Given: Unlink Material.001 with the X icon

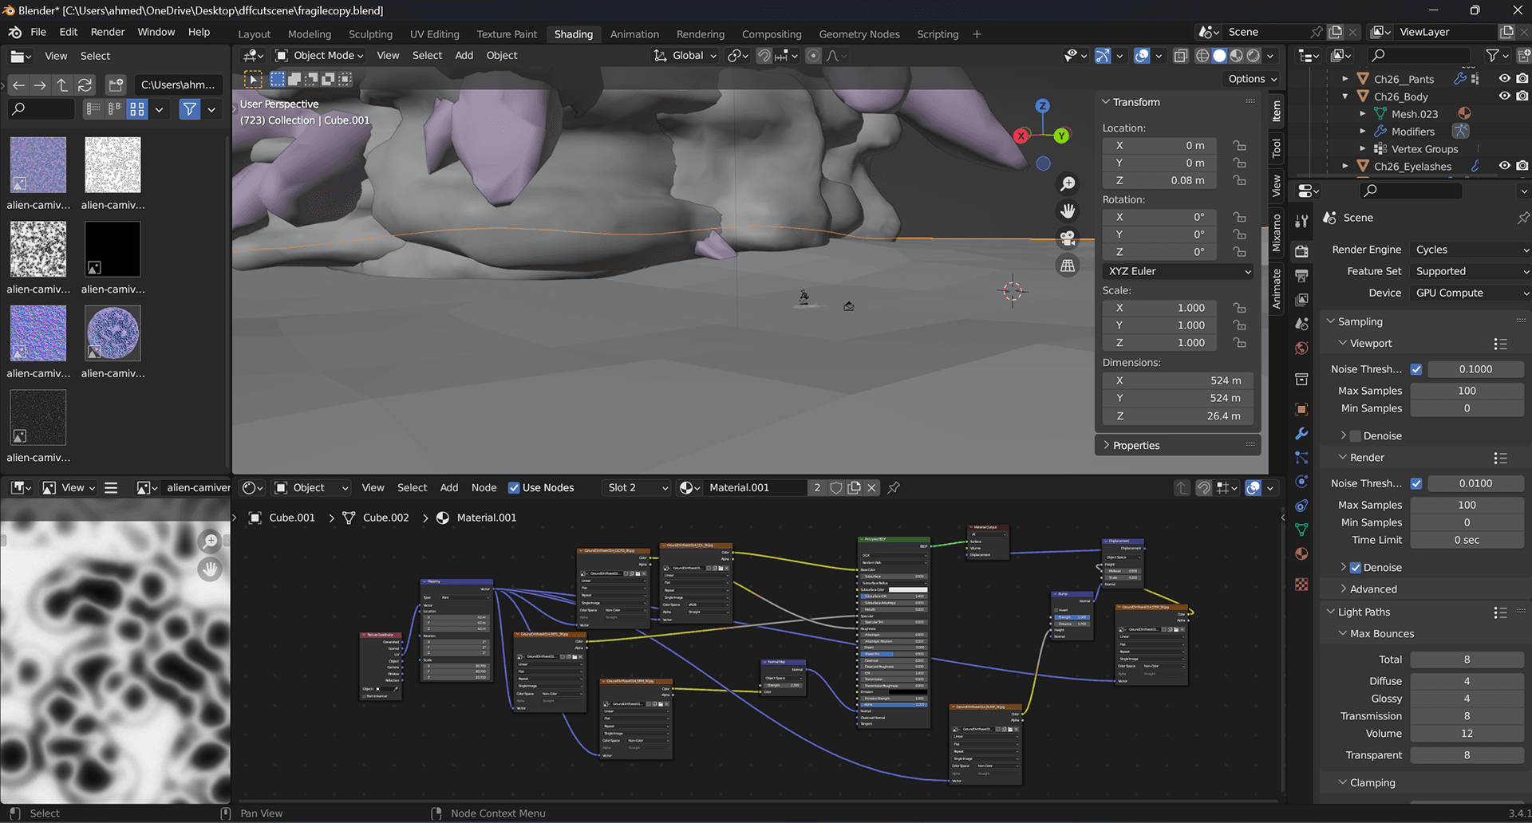Looking at the screenshot, I should pos(872,488).
